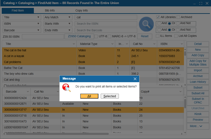The image size is (211, 139).
Task: Select the Bathe The Cat row
Action: (93, 68)
